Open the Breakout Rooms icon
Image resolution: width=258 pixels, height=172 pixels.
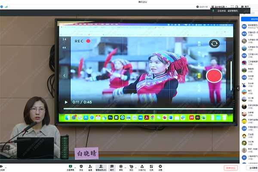point(142,166)
